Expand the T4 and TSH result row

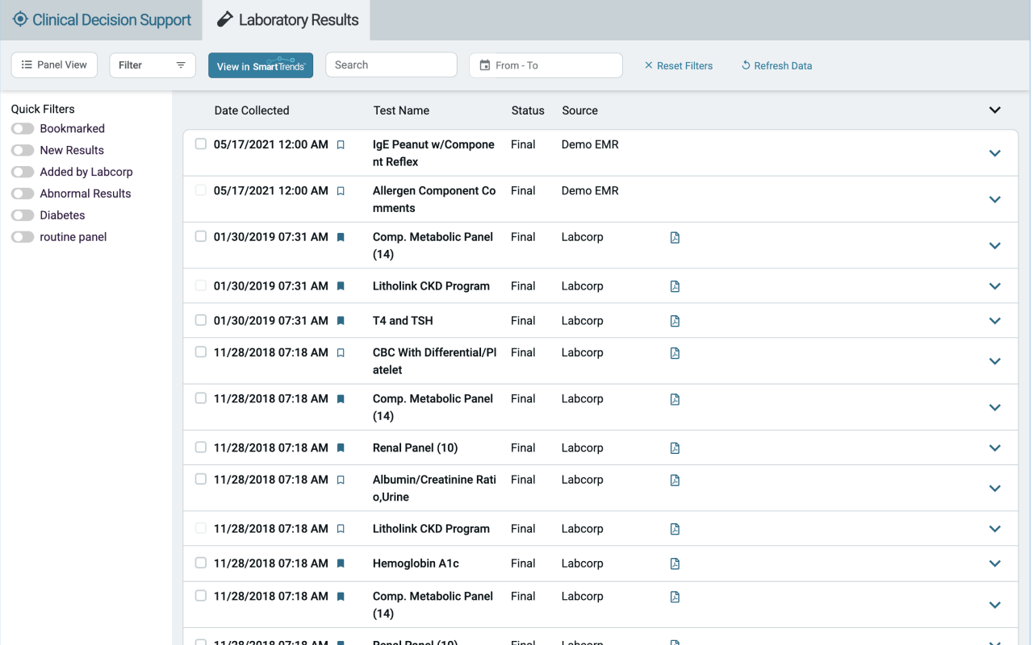994,321
